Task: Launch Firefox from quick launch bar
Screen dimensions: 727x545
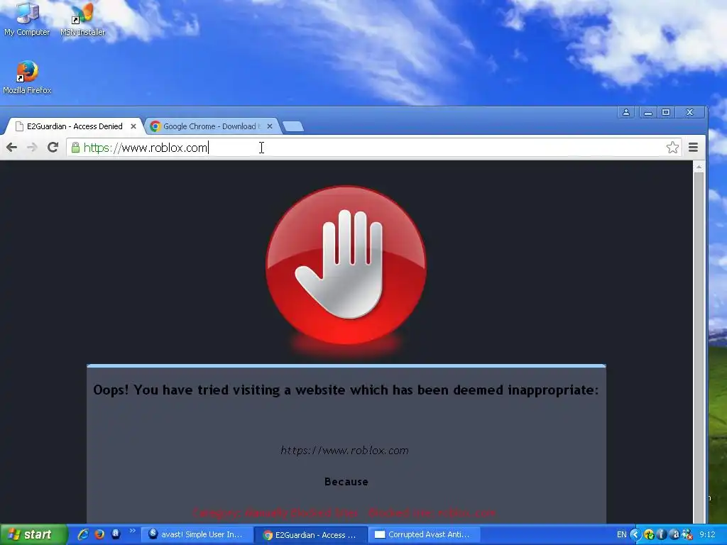Action: [x=99, y=534]
